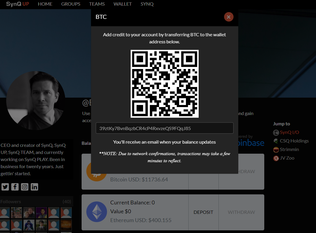Image resolution: width=316 pixels, height=233 pixels.
Task: Open follower avatar with green sunglasses
Action: [x=17, y=213]
